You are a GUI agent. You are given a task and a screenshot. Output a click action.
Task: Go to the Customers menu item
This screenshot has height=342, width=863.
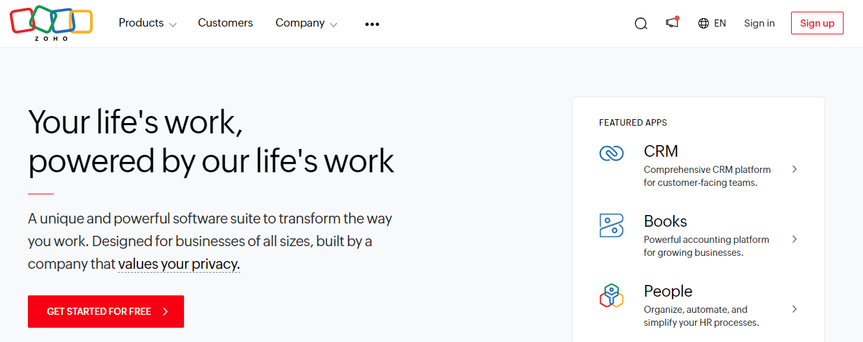[225, 23]
